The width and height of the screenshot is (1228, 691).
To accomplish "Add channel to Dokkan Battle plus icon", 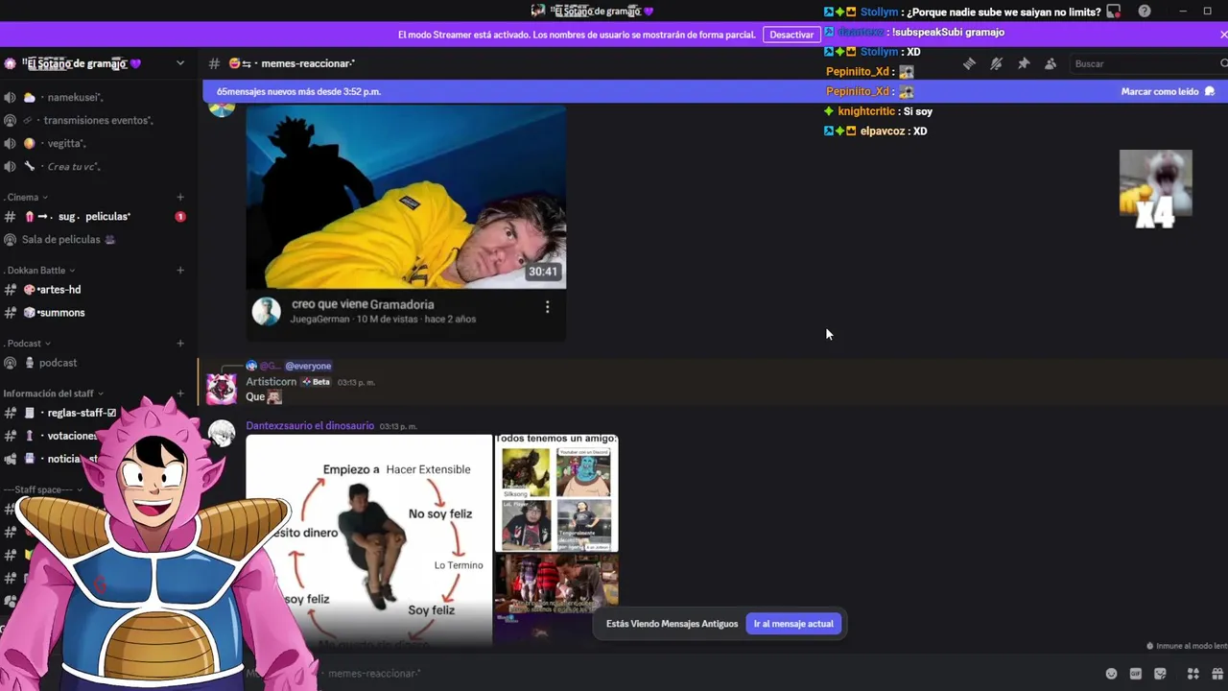I will 180,270.
